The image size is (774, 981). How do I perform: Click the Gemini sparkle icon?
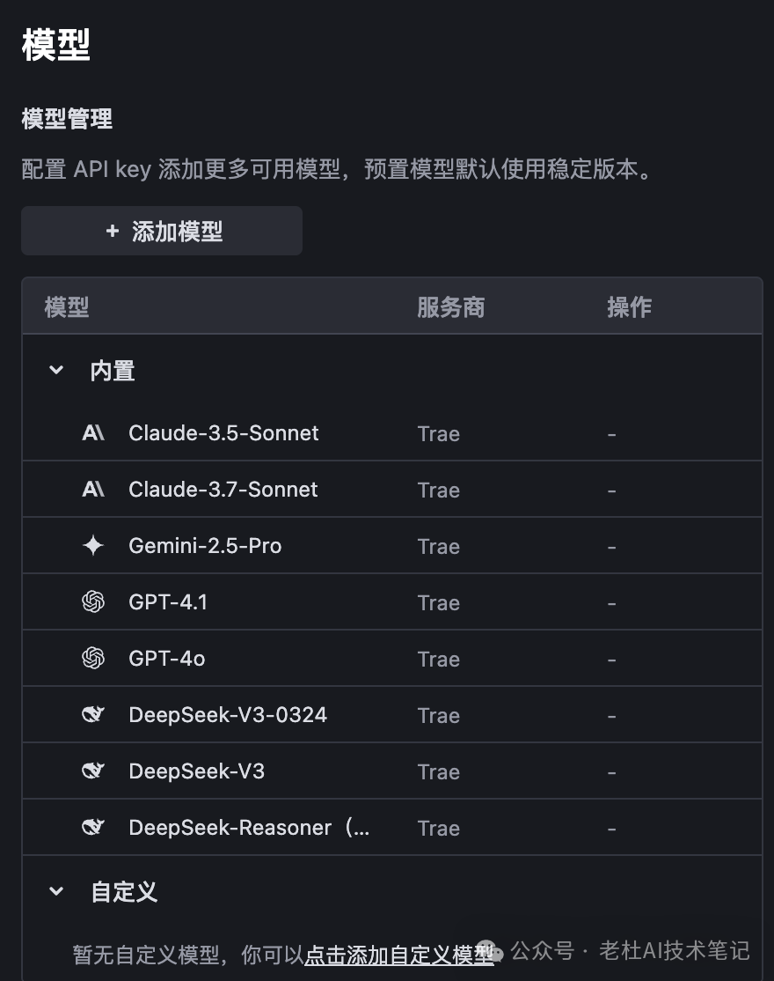tap(92, 546)
